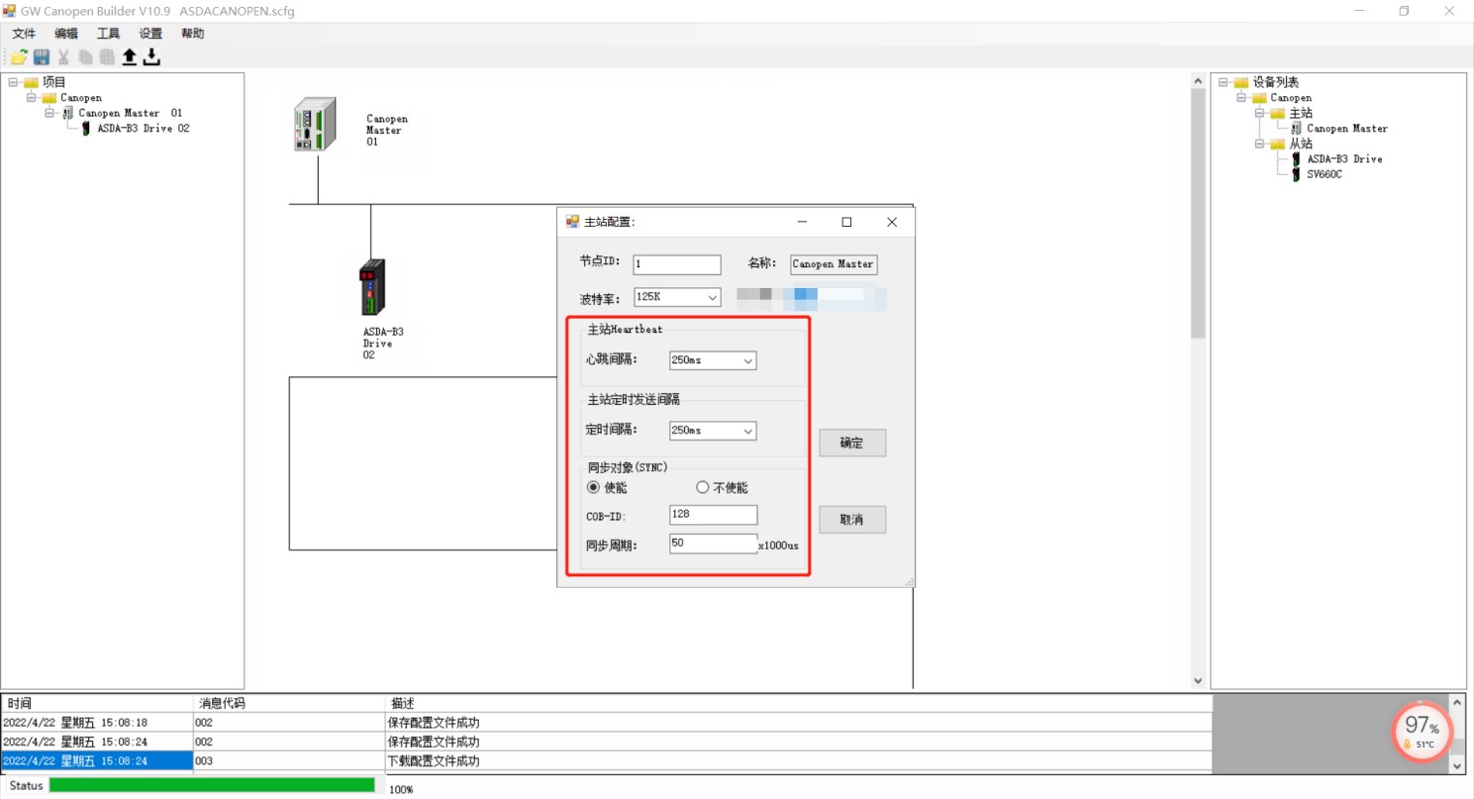This screenshot has height=799, width=1474.
Task: Click the green Status progress bar
Action: tap(212, 785)
